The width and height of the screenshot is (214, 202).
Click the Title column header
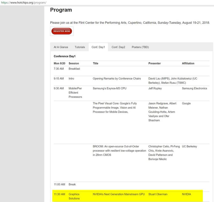click(x=95, y=63)
